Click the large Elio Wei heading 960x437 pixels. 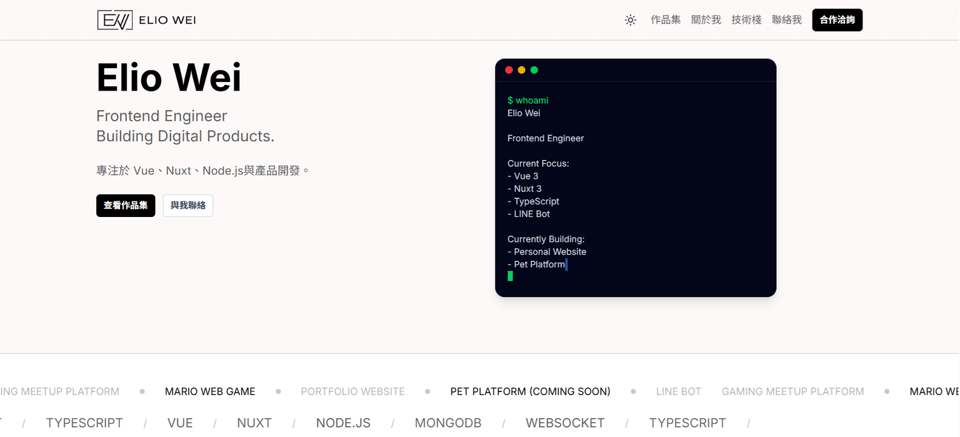coord(169,78)
